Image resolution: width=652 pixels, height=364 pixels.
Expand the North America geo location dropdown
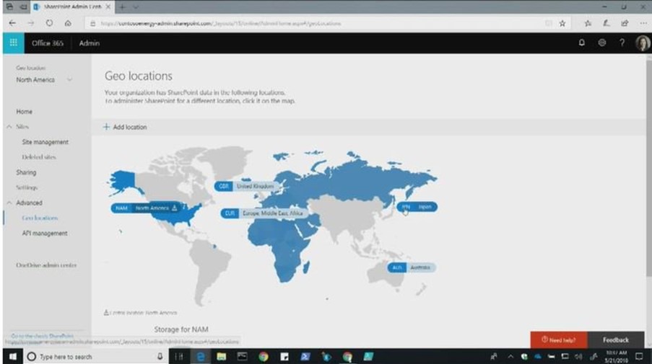tap(43, 80)
